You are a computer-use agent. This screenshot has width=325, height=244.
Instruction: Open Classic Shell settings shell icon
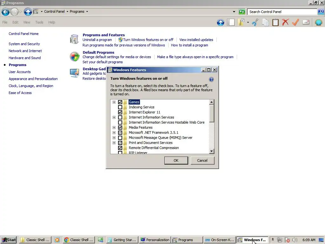tap(319, 22)
